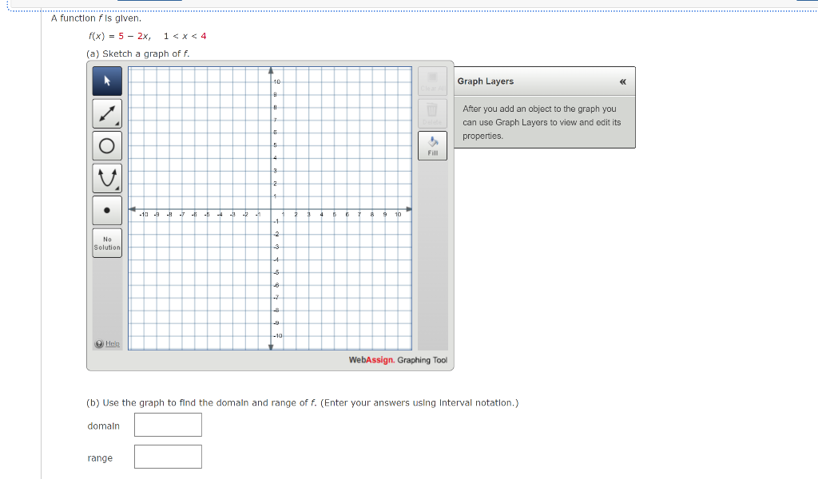This screenshot has width=818, height=479.
Task: Click the No Solution button
Action: (x=107, y=243)
